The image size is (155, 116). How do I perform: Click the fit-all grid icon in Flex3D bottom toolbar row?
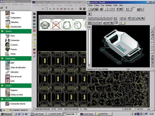tap(89, 23)
